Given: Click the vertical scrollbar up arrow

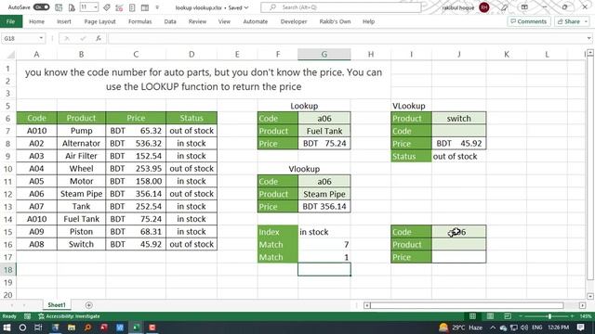Looking at the screenshot, I should pyautogui.click(x=590, y=53).
